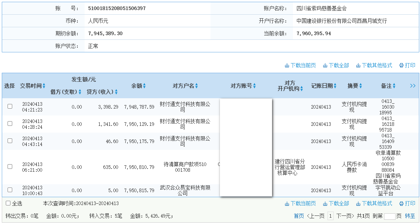The height and width of the screenshot is (223, 420).
Task: Sort by 贷方(收入) column arrows
Action: [x=116, y=92]
